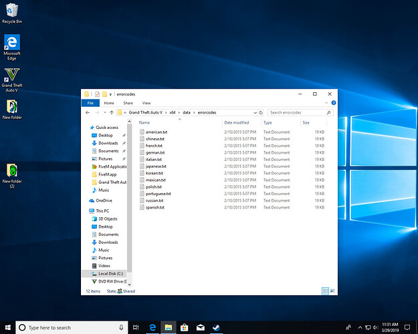Select the New folder desktop icon

12,110
